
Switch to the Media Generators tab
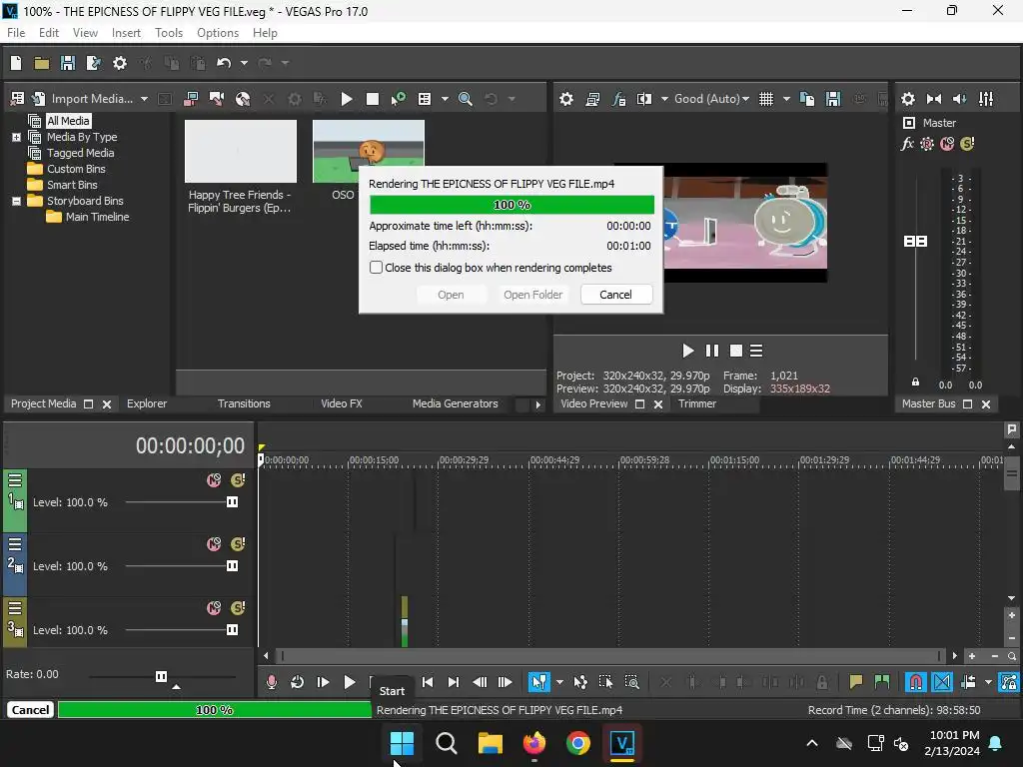point(455,403)
